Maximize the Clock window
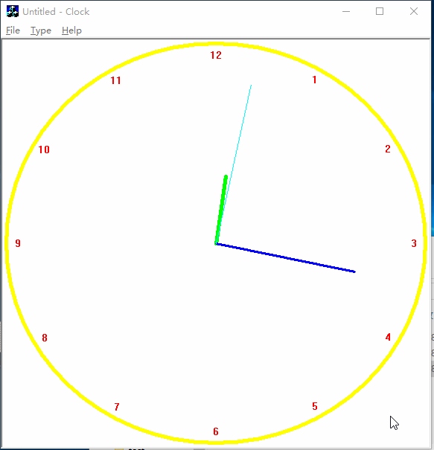The image size is (434, 450). 380,11
